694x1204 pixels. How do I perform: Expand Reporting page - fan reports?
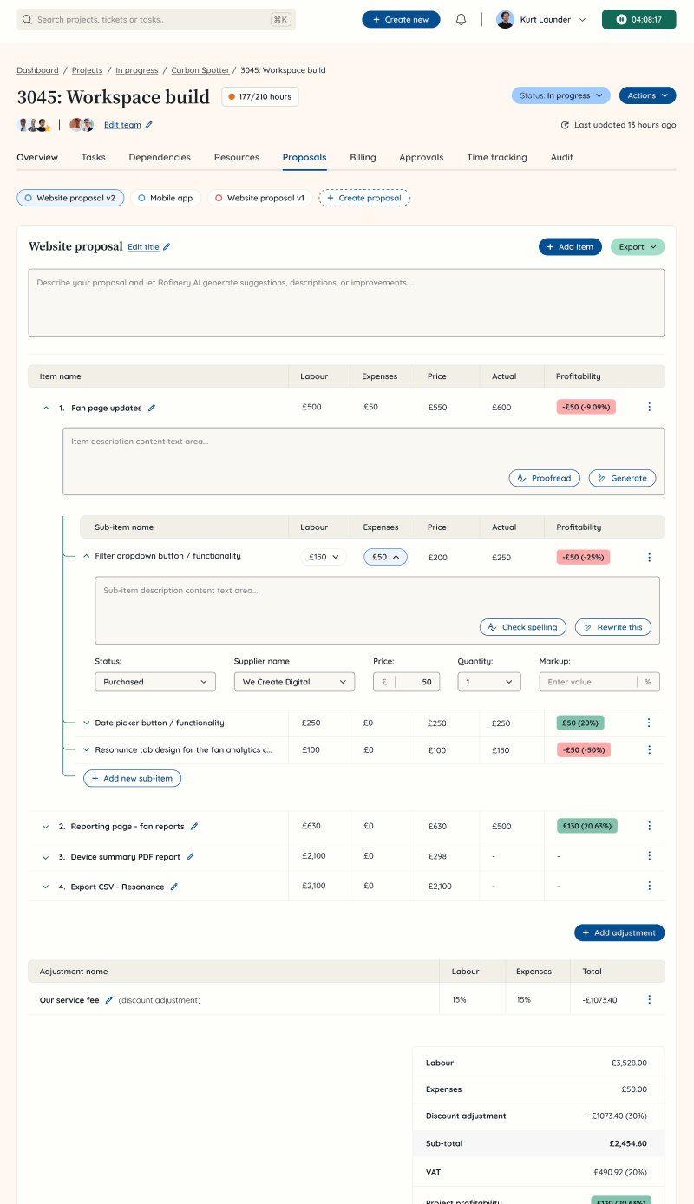tap(46, 827)
